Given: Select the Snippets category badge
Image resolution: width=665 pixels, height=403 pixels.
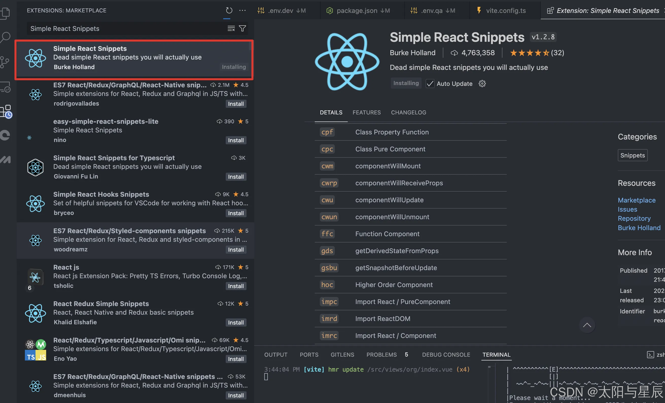Looking at the screenshot, I should coord(632,155).
